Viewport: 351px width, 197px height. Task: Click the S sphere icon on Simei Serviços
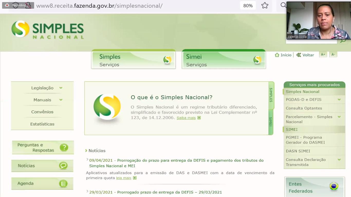[x=257, y=60]
